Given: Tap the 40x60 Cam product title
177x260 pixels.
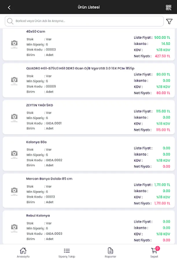Looking at the screenshot, I should [36, 31].
